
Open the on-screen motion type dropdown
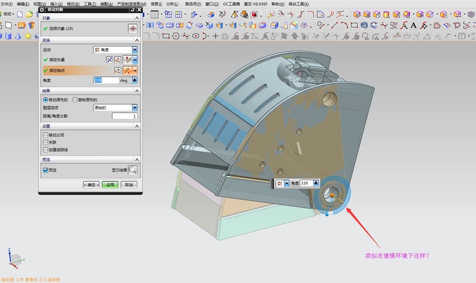[287, 183]
